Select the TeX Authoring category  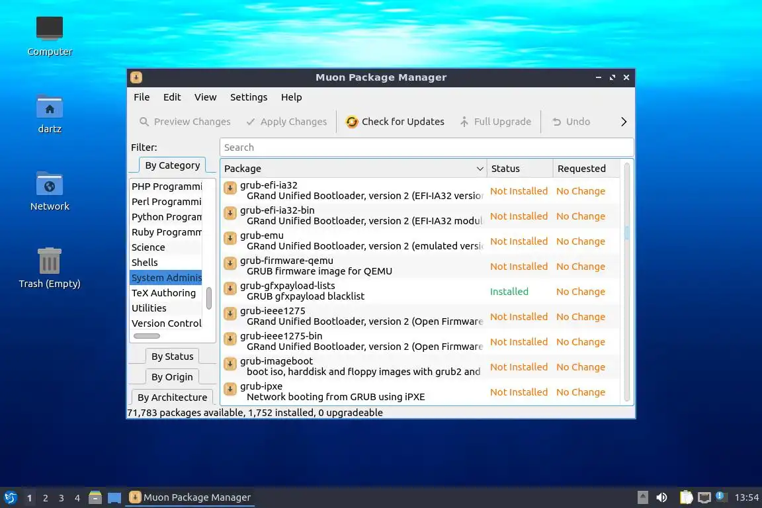166,293
